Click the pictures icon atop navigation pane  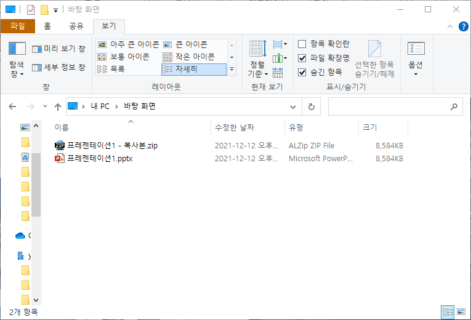(25, 127)
